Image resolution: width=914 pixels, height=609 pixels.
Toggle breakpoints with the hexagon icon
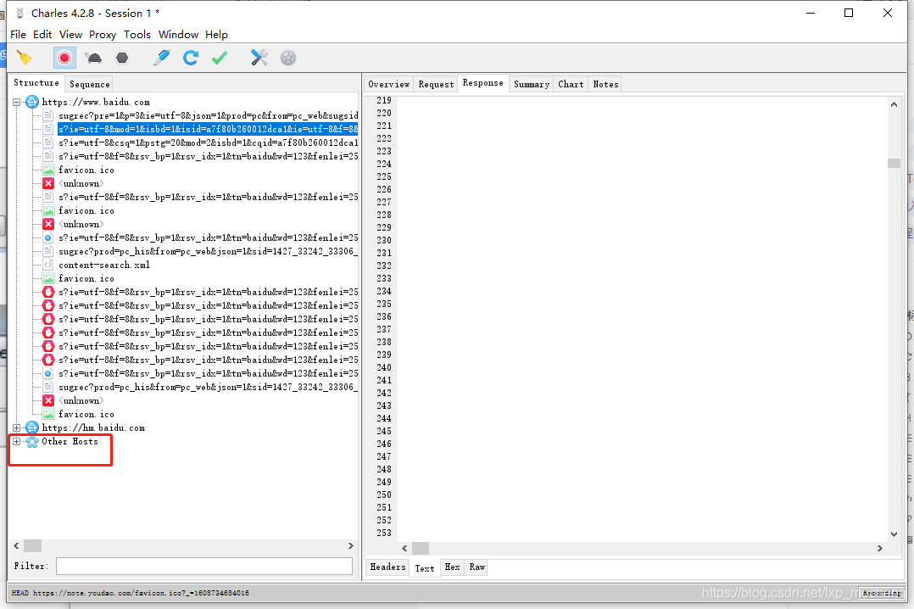[x=122, y=58]
